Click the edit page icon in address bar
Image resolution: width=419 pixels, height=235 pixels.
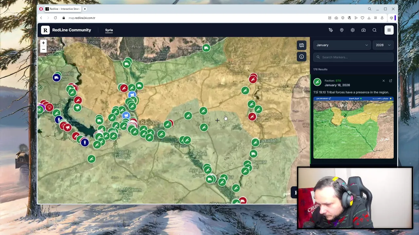330,18
